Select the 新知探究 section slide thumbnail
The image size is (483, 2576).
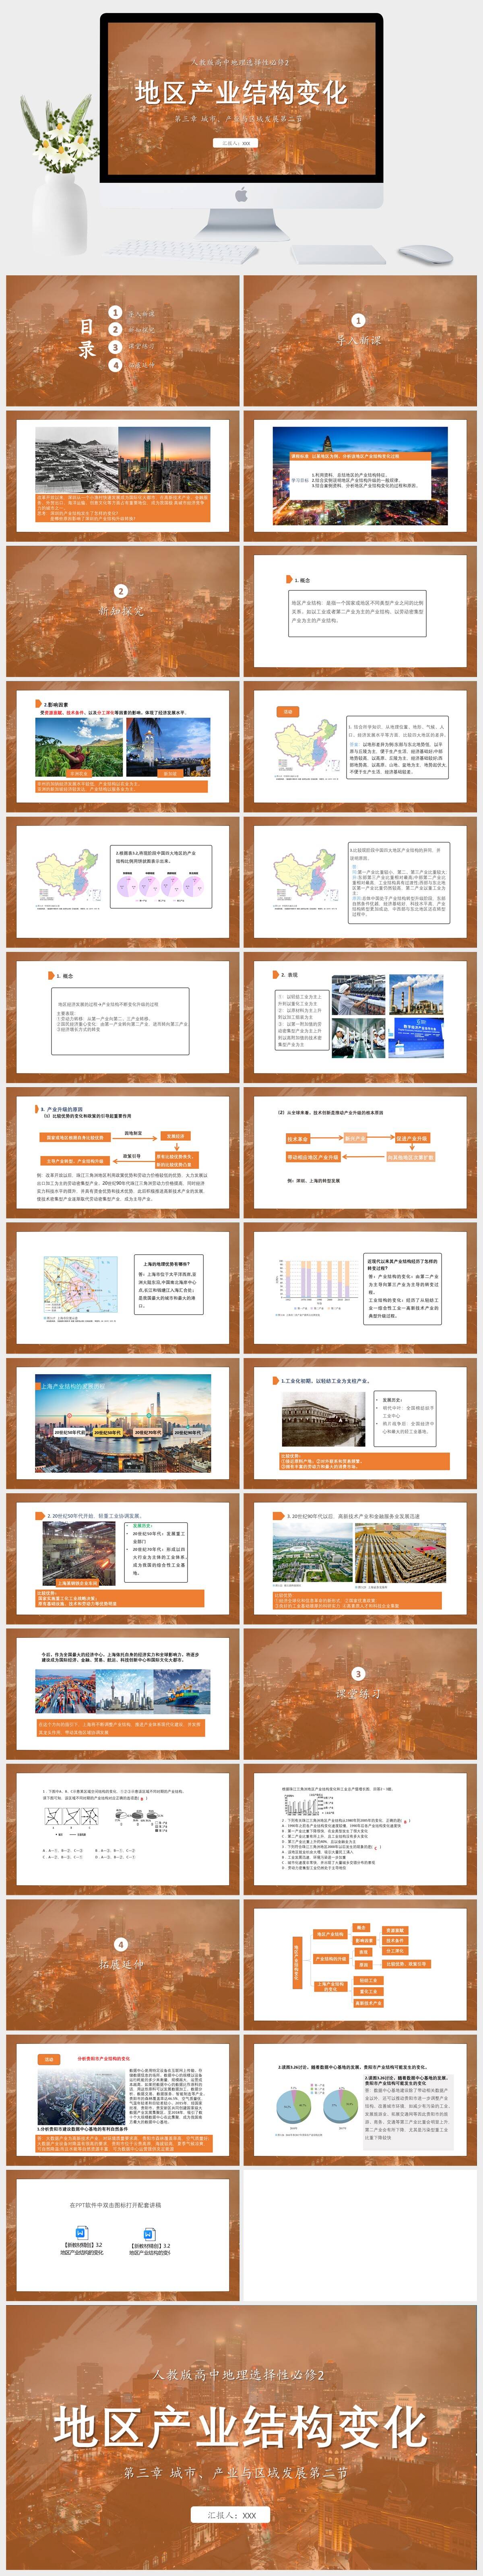tap(122, 611)
